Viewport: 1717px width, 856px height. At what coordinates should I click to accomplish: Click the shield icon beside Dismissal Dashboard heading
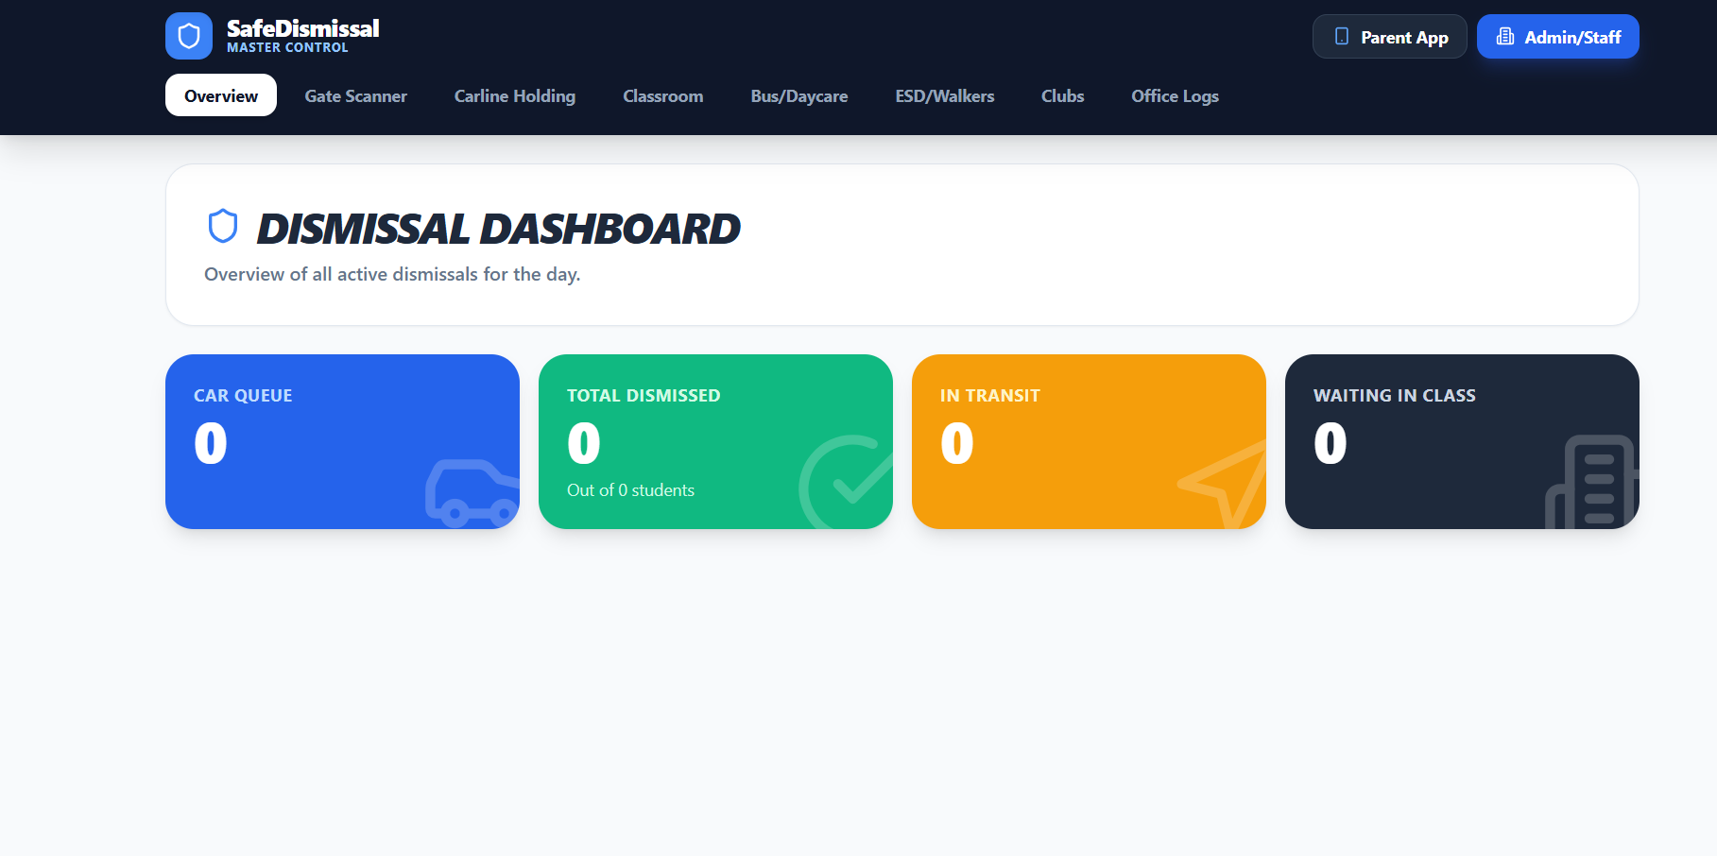[223, 227]
